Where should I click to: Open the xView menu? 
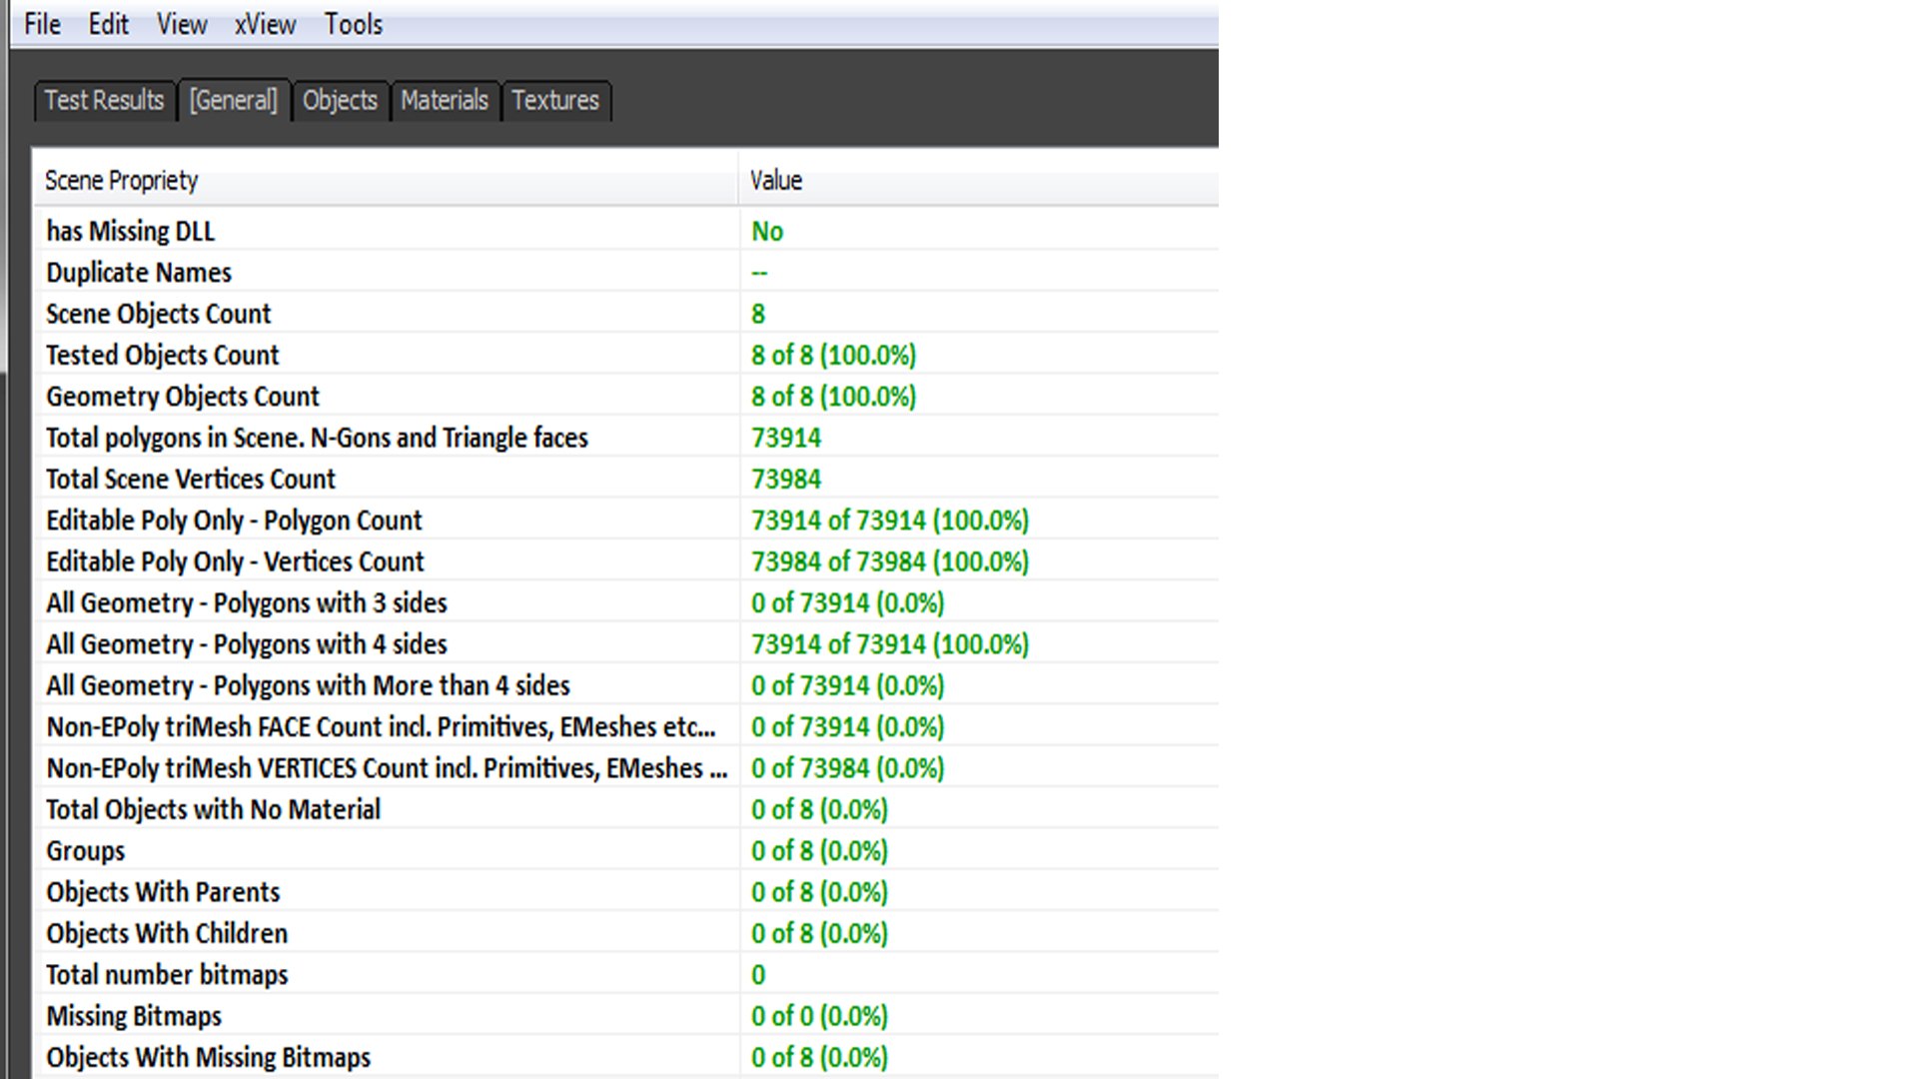[x=265, y=24]
